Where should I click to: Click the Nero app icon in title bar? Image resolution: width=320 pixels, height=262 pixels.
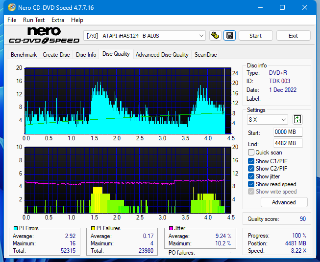point(12,7)
